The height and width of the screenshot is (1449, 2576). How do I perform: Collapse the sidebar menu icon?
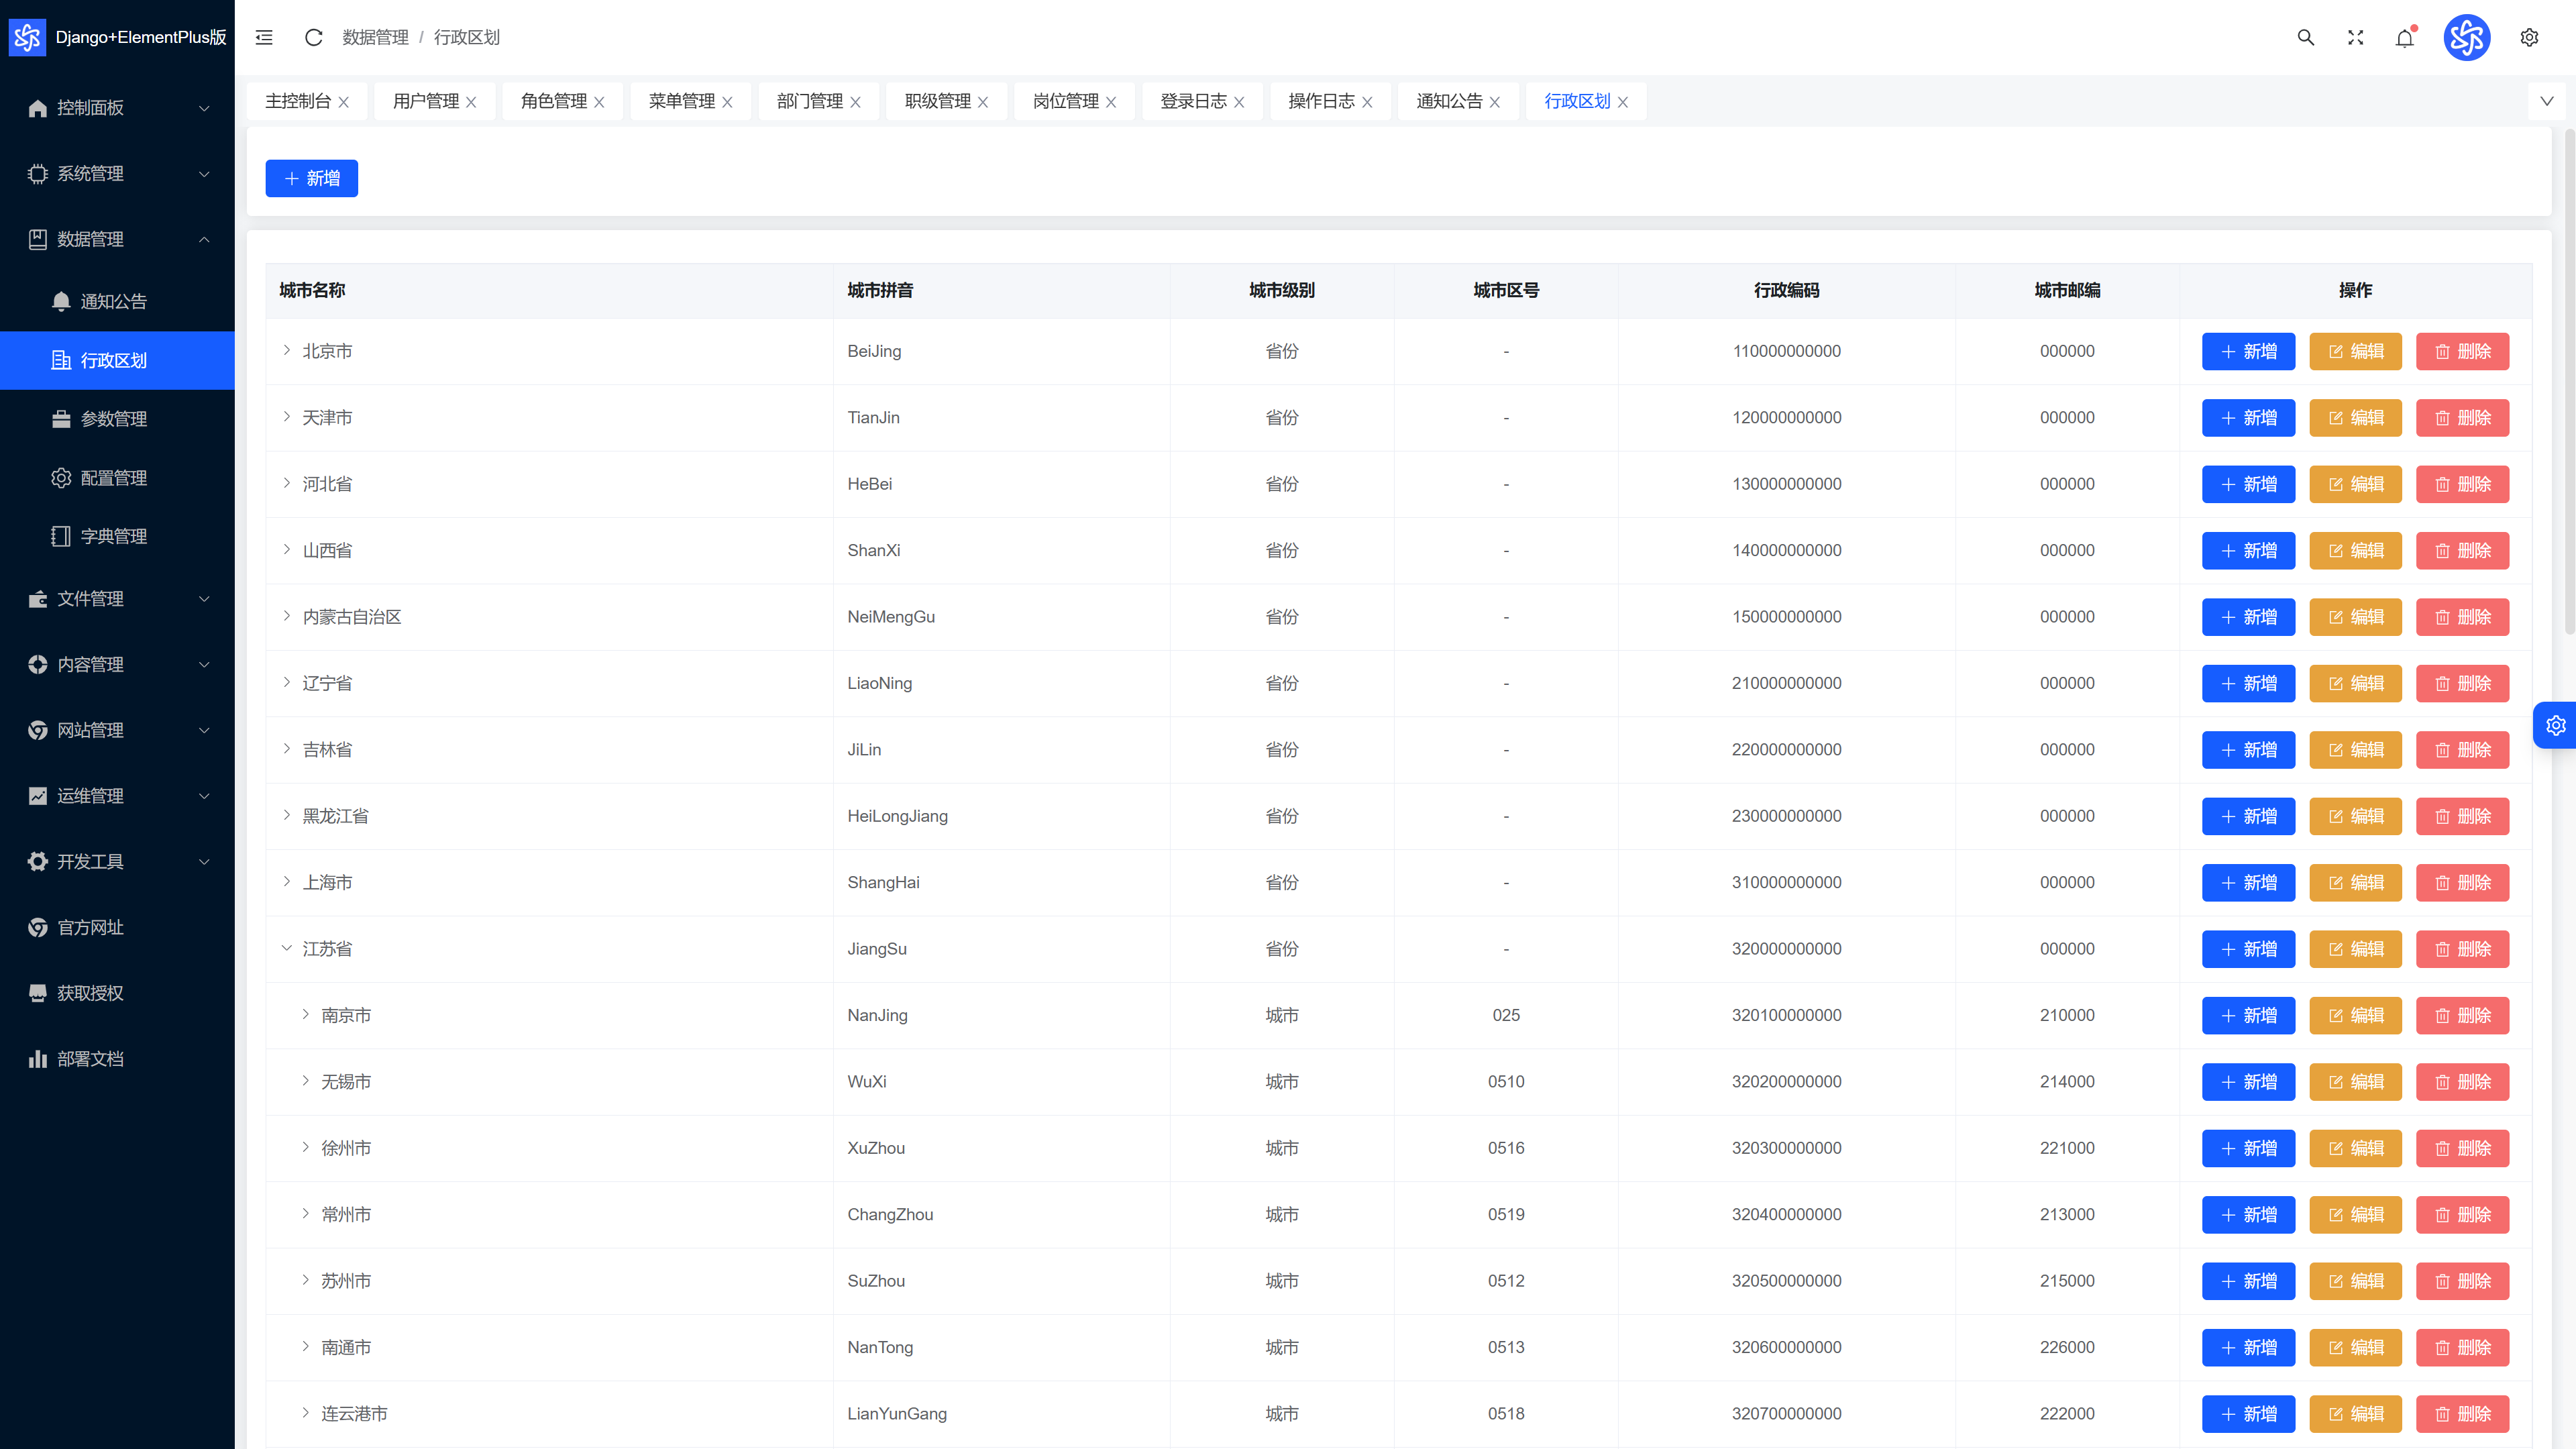tap(264, 37)
